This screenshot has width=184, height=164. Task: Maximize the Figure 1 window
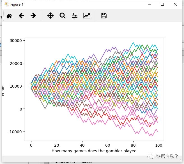point(162,4)
